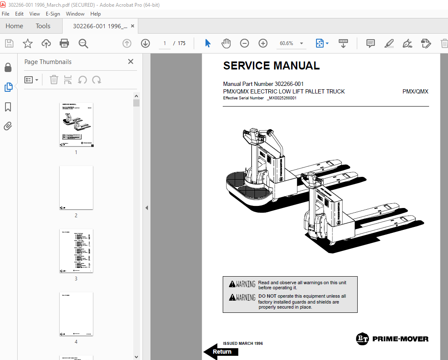Open the Find text magnifier tool
The width and height of the screenshot is (448, 360).
click(83, 43)
